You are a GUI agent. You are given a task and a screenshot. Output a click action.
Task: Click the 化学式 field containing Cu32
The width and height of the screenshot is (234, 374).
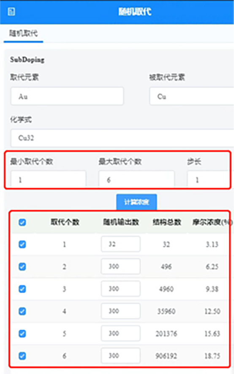[x=122, y=138]
